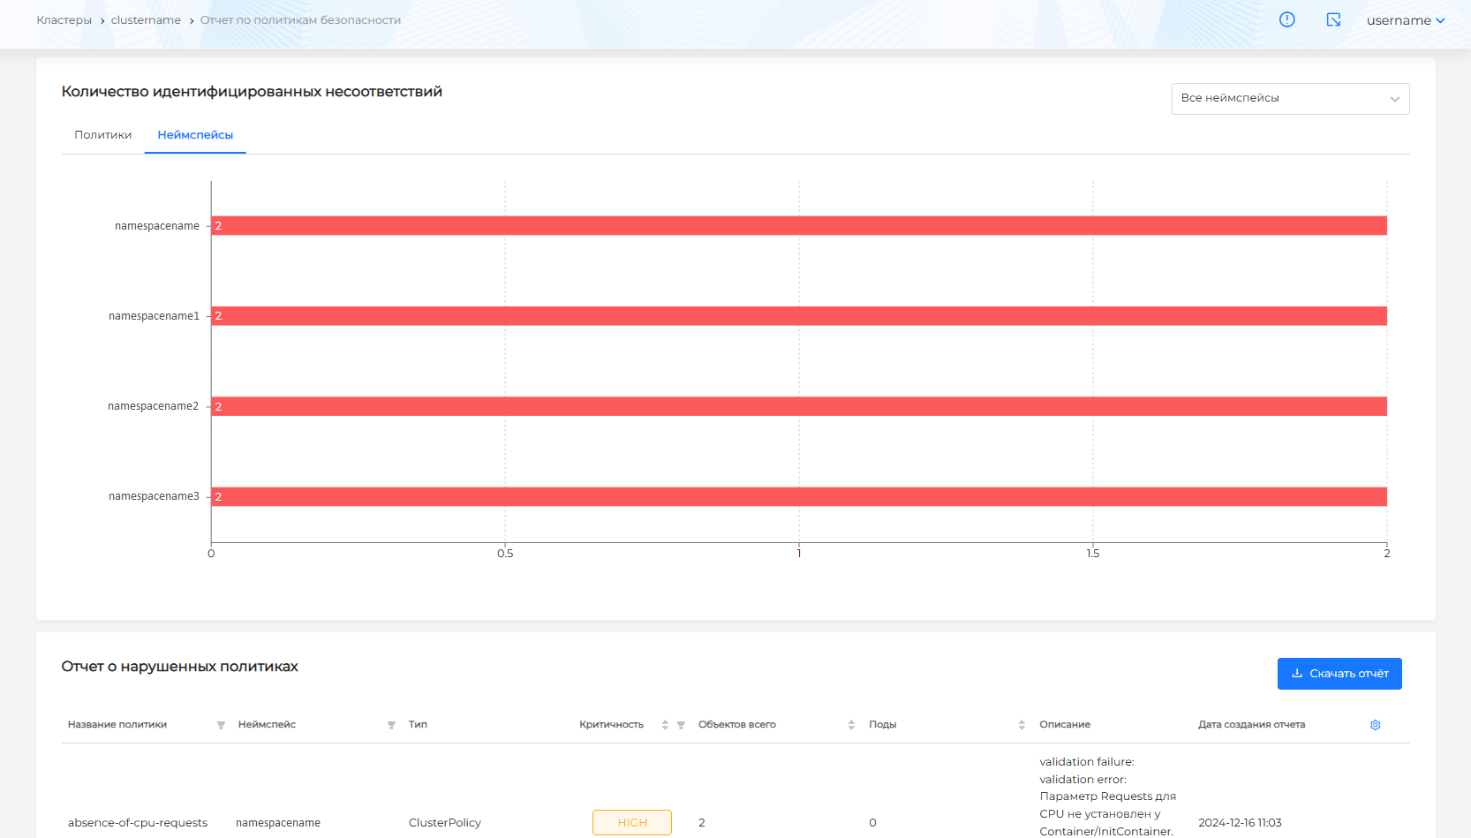Click the Описание column header

point(1065,725)
